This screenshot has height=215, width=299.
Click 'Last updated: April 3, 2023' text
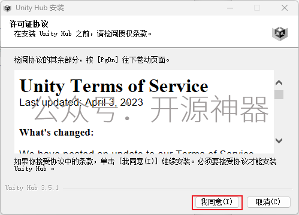pos(81,103)
